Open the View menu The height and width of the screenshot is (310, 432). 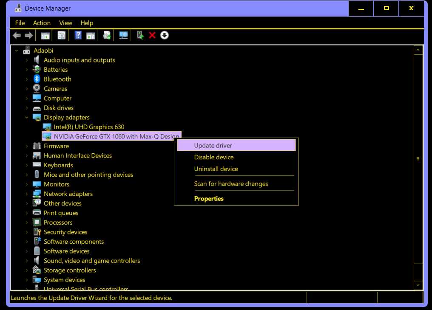click(x=65, y=23)
